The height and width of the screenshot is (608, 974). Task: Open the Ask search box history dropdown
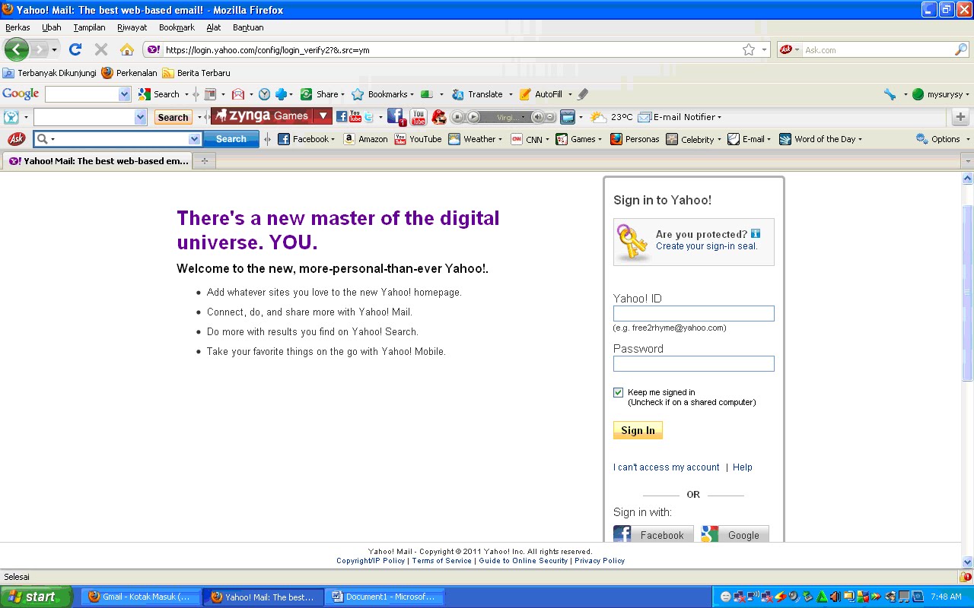pyautogui.click(x=194, y=139)
